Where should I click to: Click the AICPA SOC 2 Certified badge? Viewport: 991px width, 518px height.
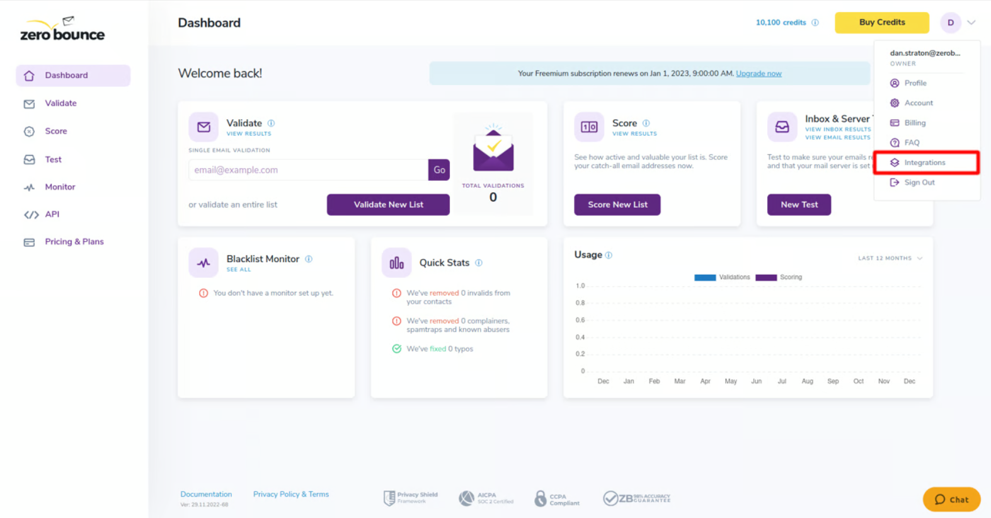(486, 498)
